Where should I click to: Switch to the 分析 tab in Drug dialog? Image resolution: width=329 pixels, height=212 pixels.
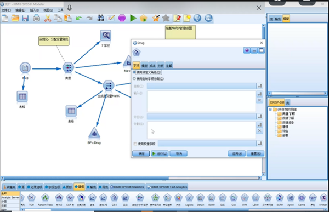(161, 65)
